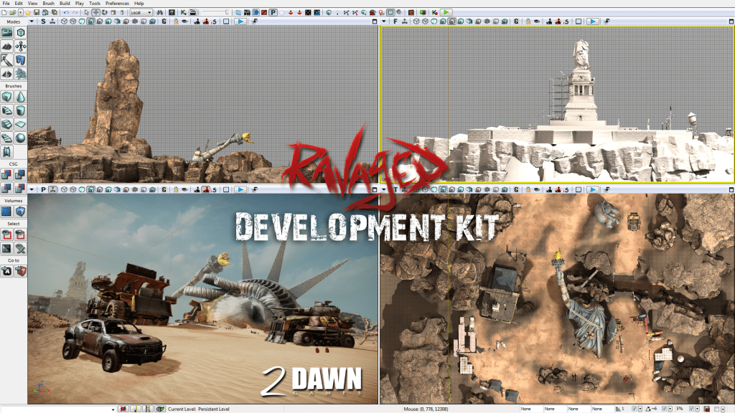
Task: Click Go to Builder Brush icon
Action: (x=21, y=271)
